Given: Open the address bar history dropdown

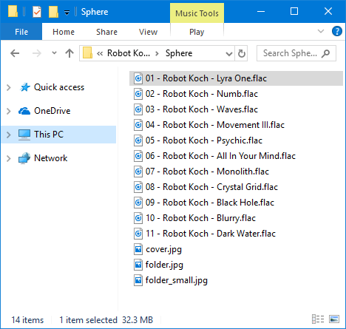Looking at the screenshot, I should [x=229, y=53].
